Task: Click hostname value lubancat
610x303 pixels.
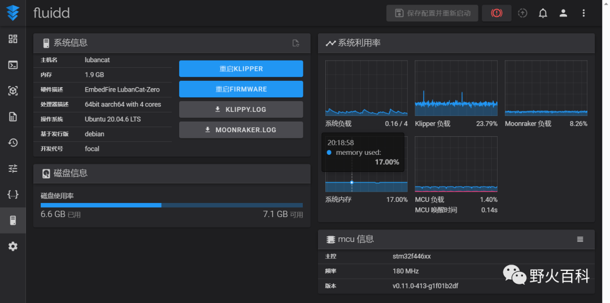Action: [97, 60]
